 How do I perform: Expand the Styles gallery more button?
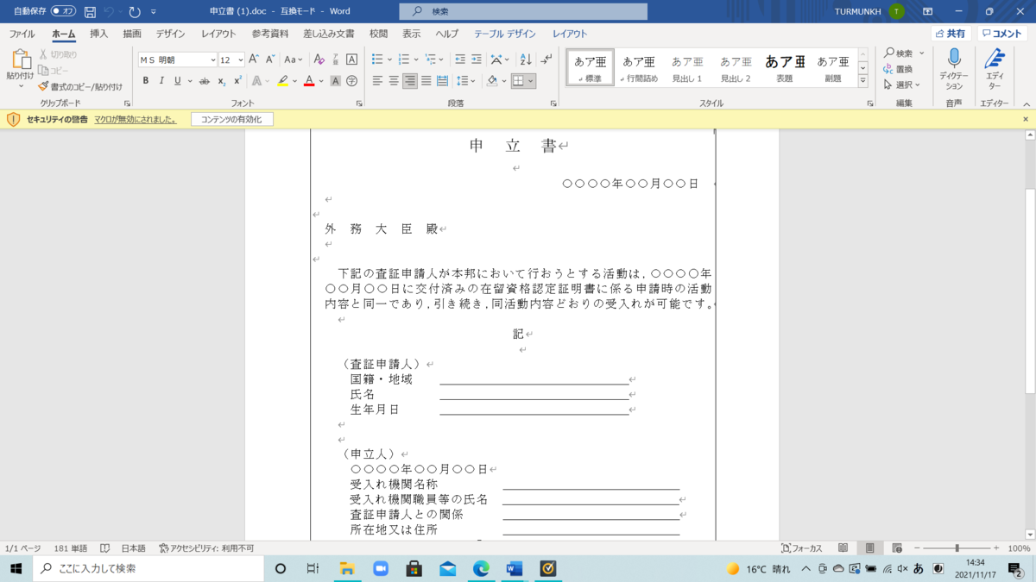[x=862, y=81]
